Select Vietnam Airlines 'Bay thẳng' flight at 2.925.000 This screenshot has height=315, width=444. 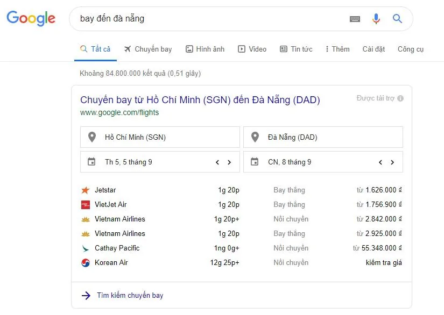pos(241,234)
